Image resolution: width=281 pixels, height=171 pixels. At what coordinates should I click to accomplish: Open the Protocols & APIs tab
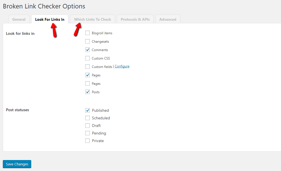(x=135, y=19)
